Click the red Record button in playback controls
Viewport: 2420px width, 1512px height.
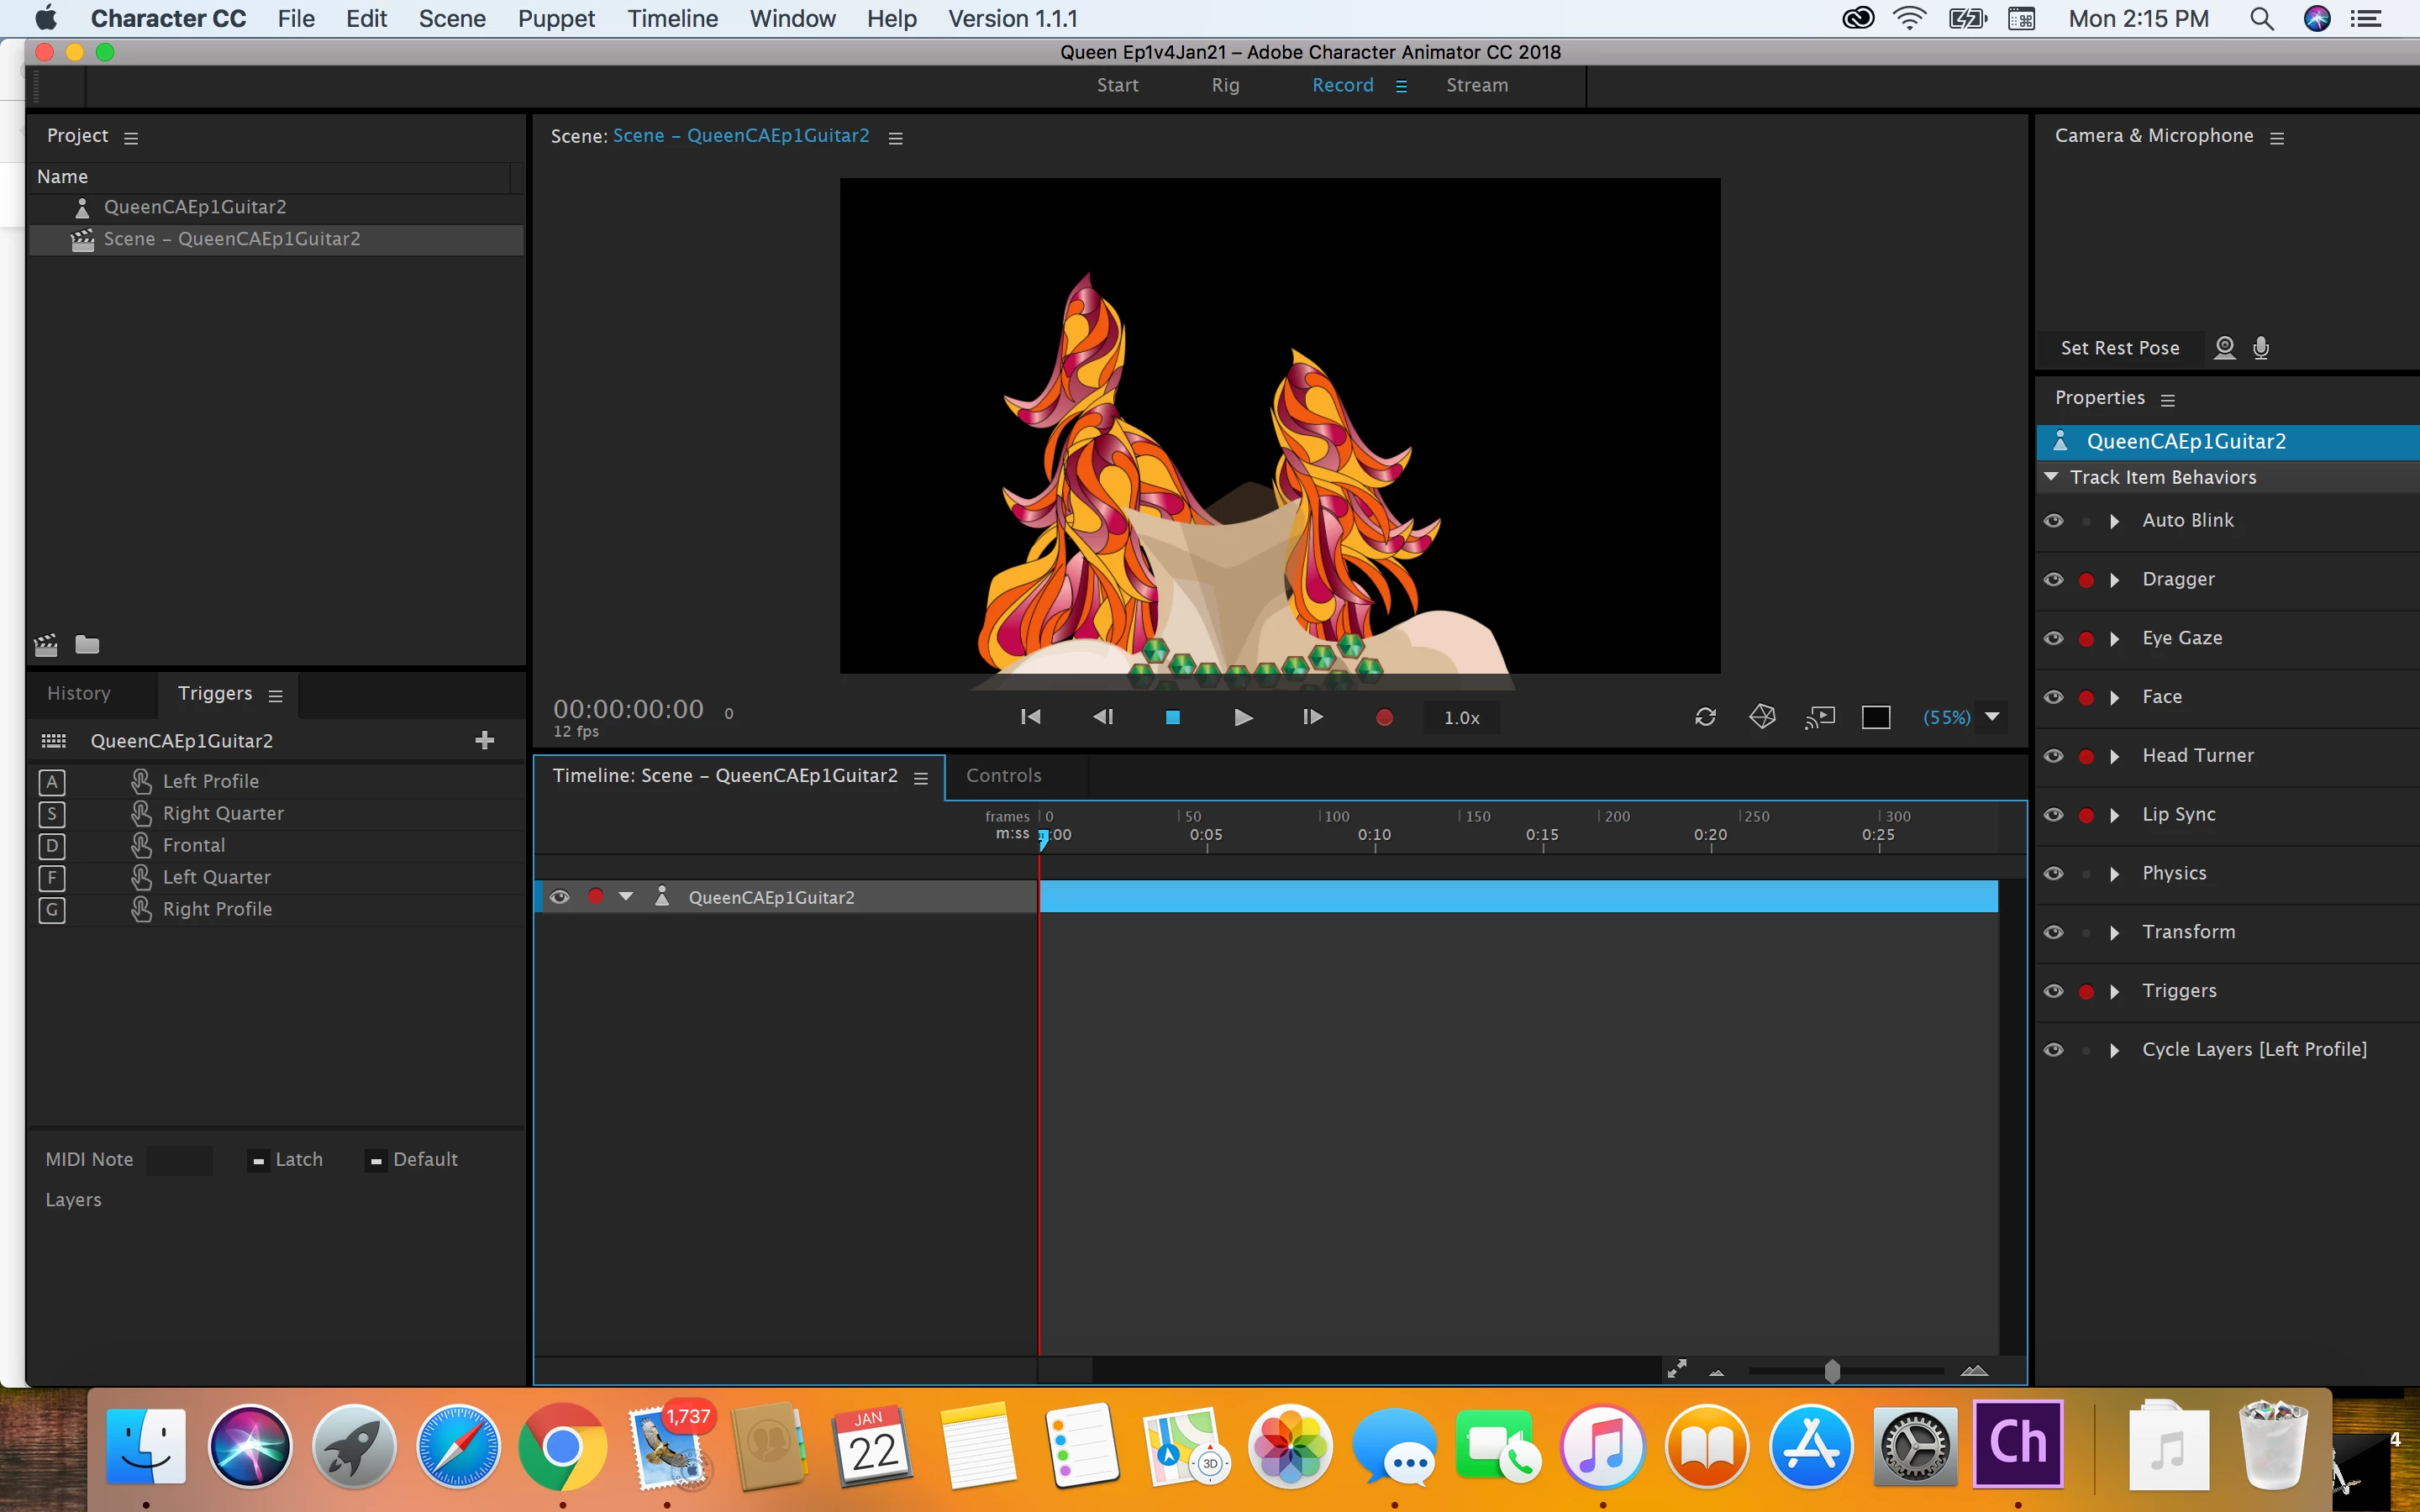(1384, 717)
